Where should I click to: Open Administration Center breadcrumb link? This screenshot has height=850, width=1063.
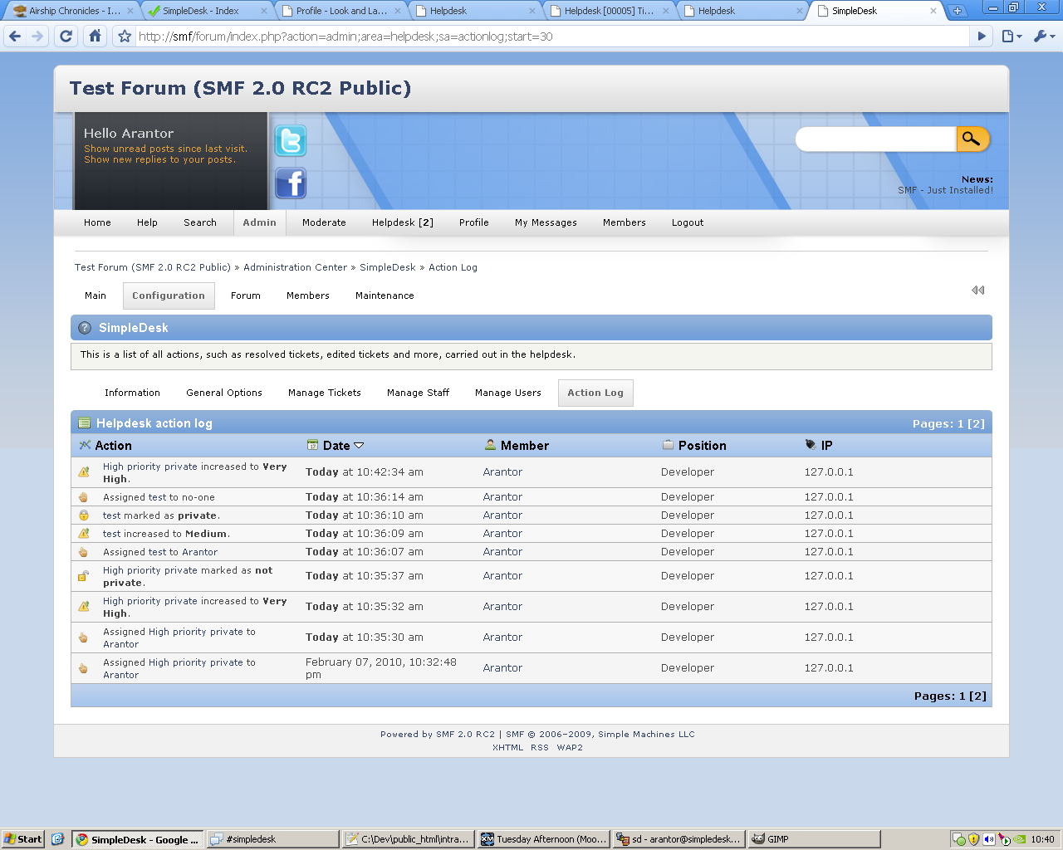coord(295,267)
